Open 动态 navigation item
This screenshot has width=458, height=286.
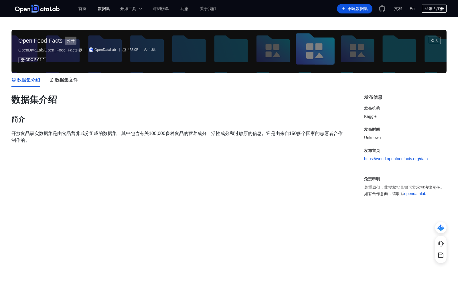pyautogui.click(x=184, y=9)
